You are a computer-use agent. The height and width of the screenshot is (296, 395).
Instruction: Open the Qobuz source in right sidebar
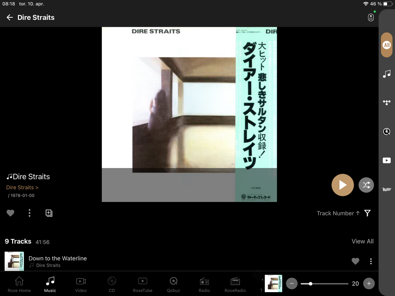(387, 132)
